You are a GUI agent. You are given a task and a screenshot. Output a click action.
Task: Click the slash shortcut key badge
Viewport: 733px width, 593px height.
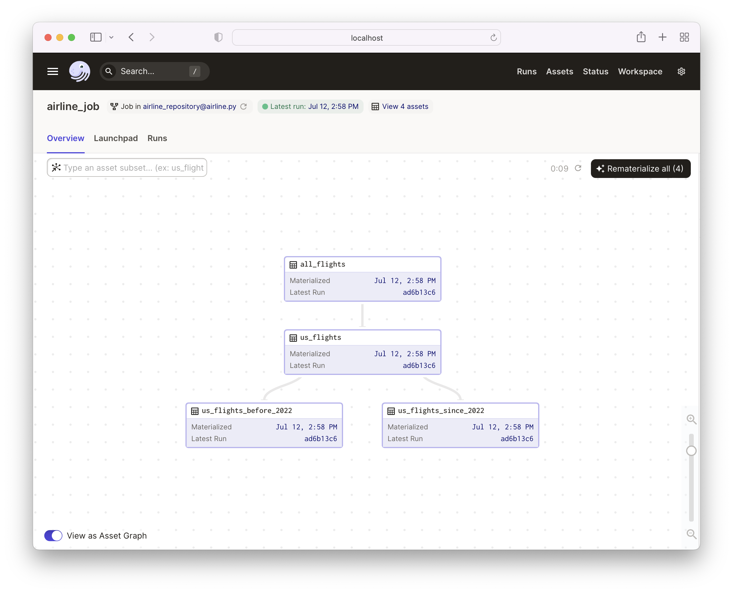(195, 71)
